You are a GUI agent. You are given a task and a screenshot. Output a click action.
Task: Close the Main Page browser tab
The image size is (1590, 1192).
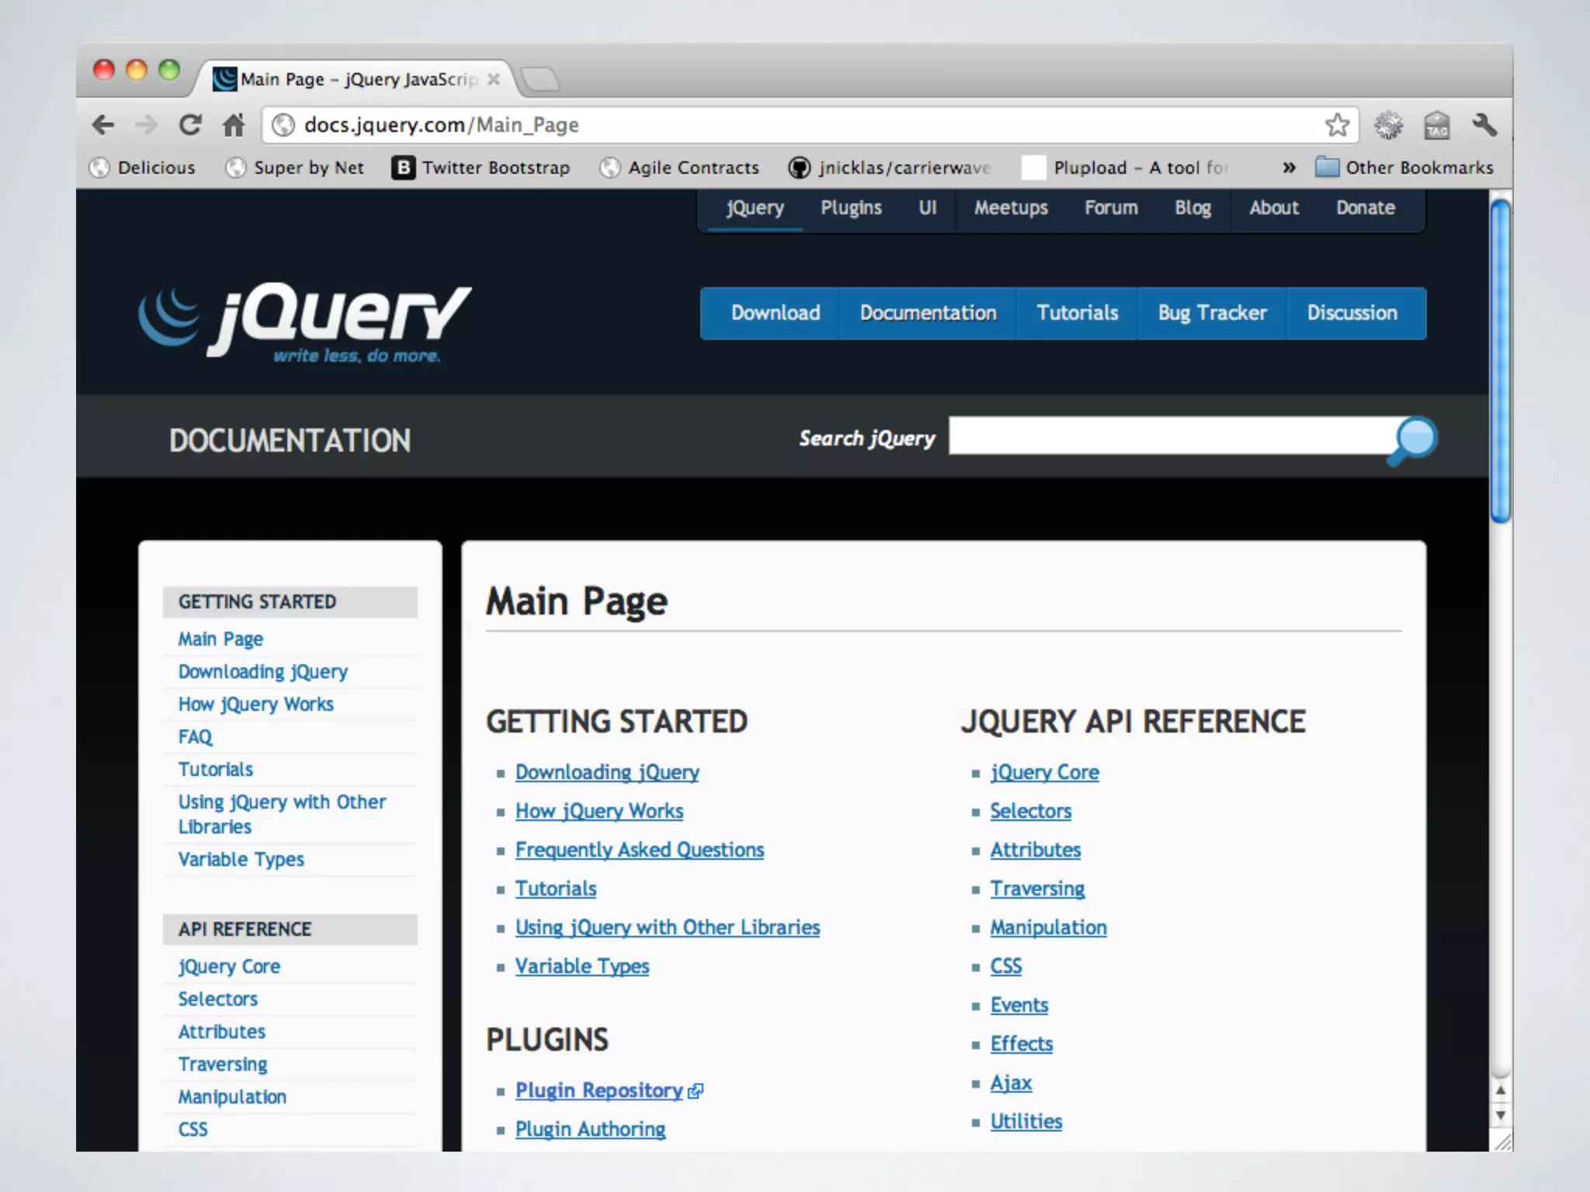pyautogui.click(x=494, y=79)
